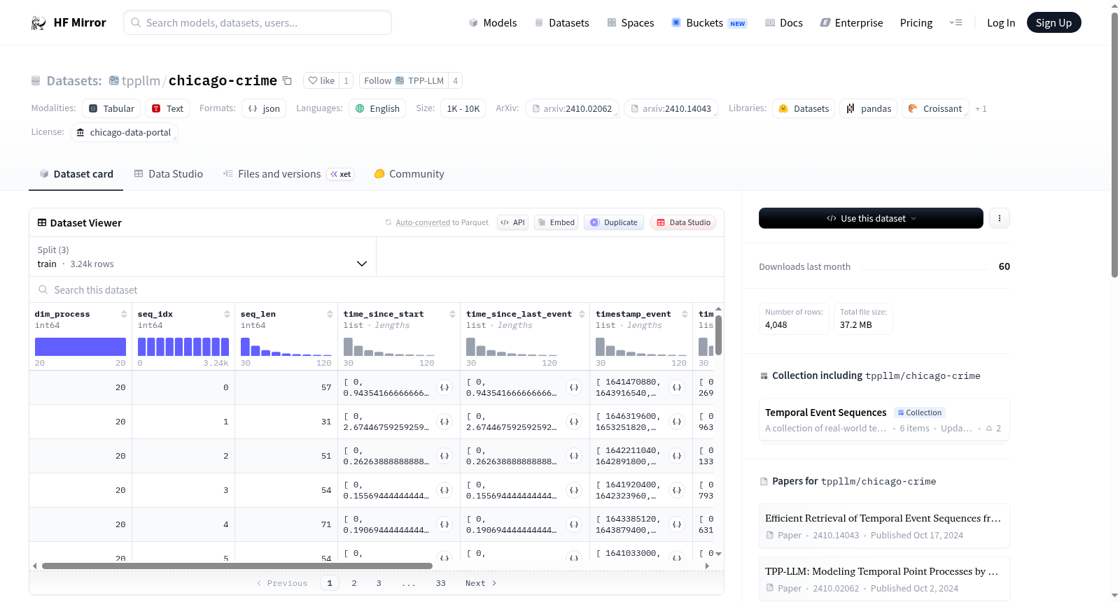Expand timestamp_event cell in seq_idx 0 row
1120x602 pixels.
[677, 387]
